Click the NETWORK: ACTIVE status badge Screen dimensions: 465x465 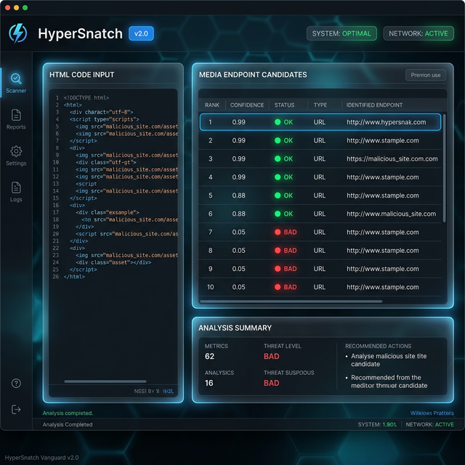[x=418, y=33]
